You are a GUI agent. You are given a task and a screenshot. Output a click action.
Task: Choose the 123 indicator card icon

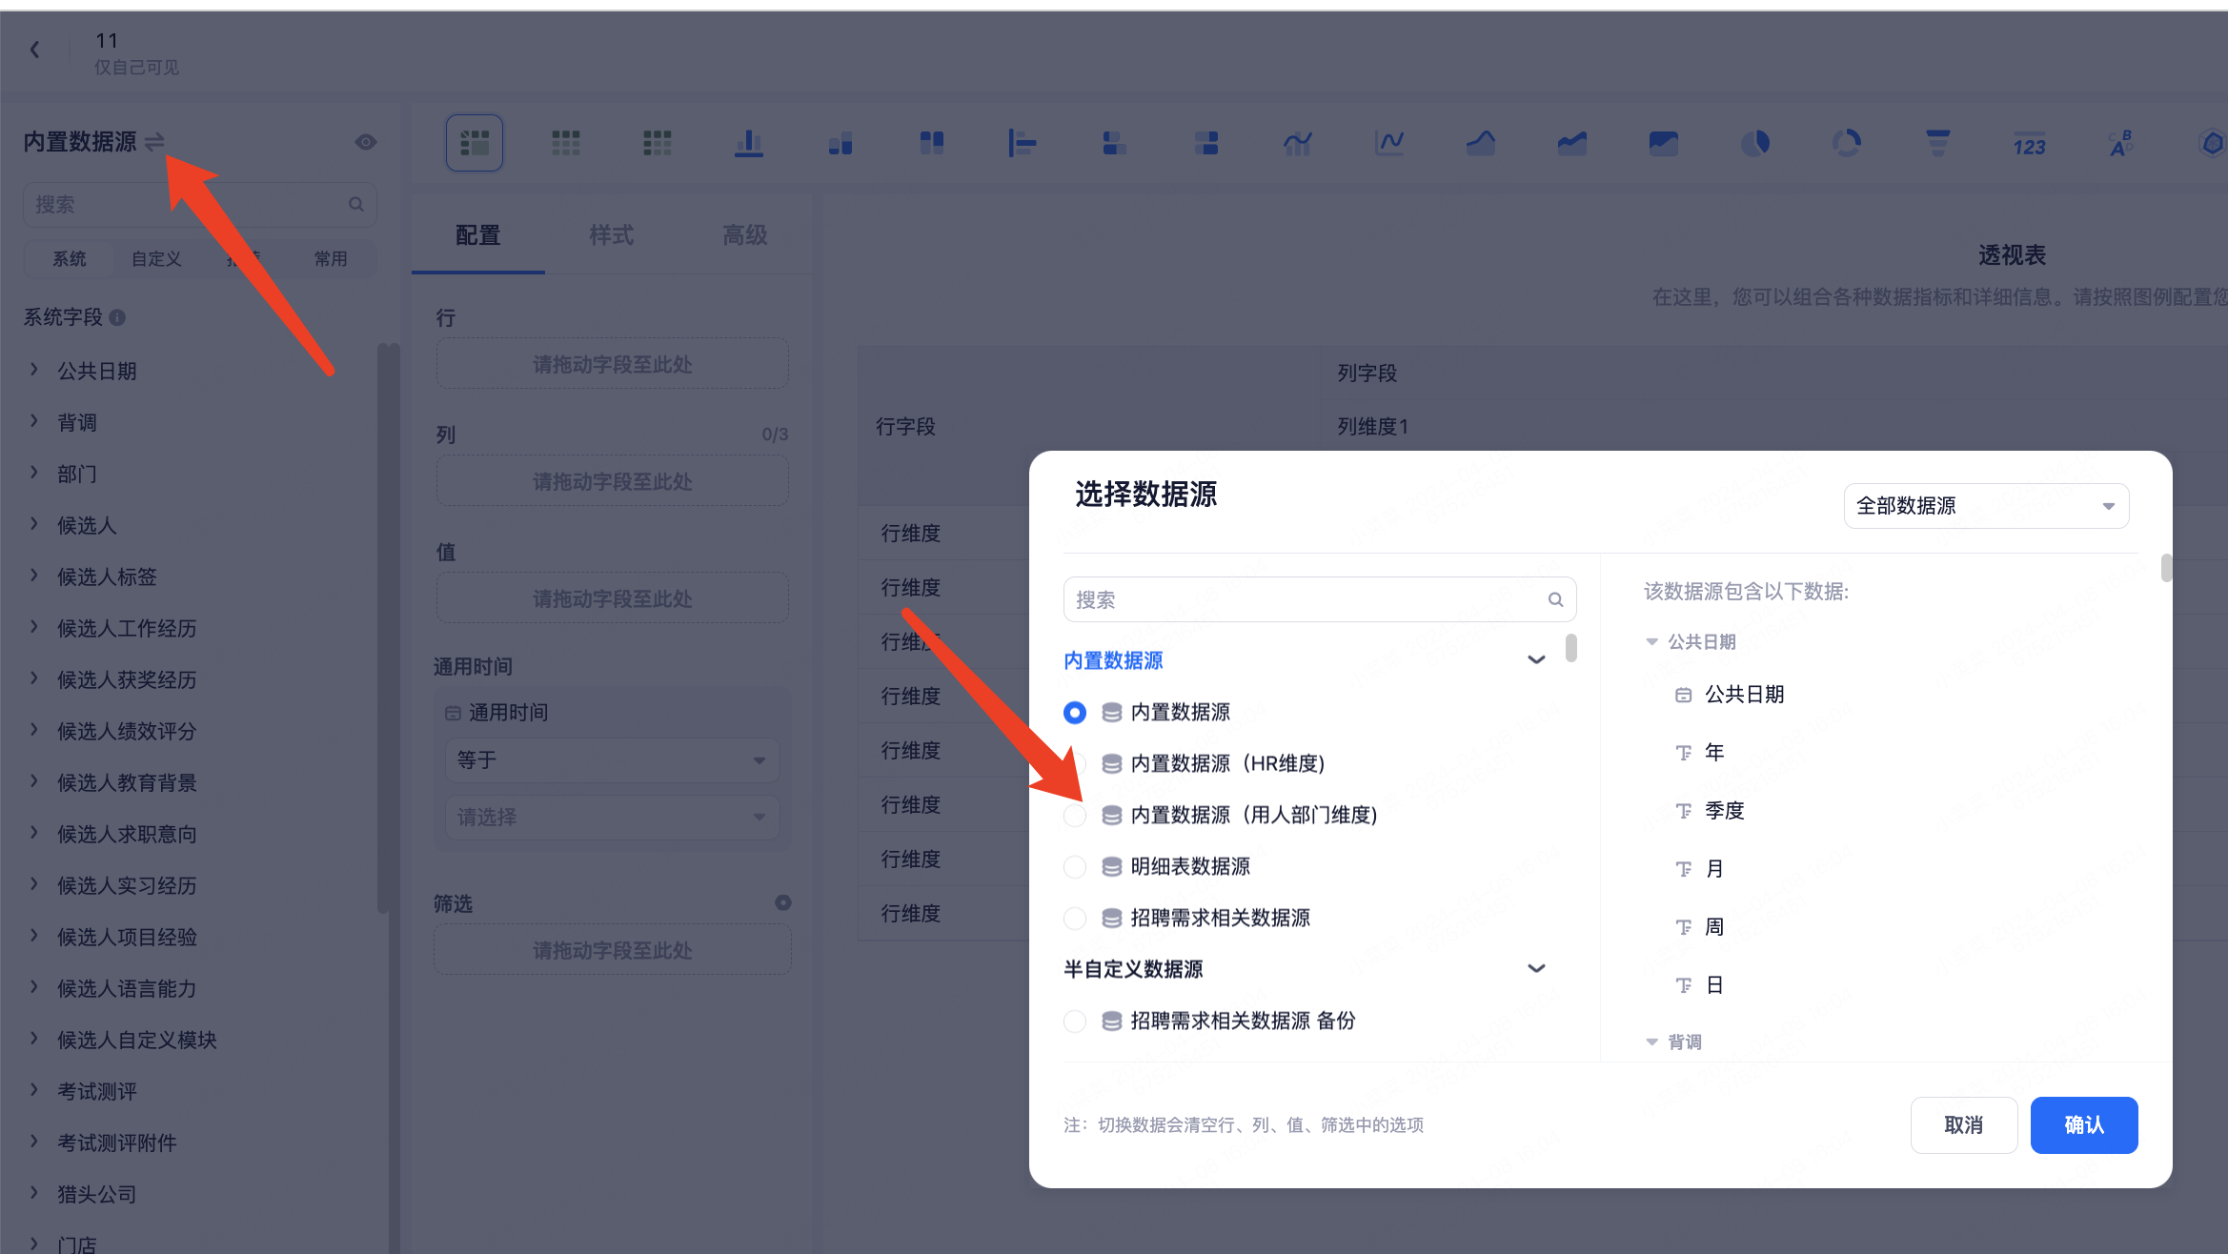coord(2030,143)
